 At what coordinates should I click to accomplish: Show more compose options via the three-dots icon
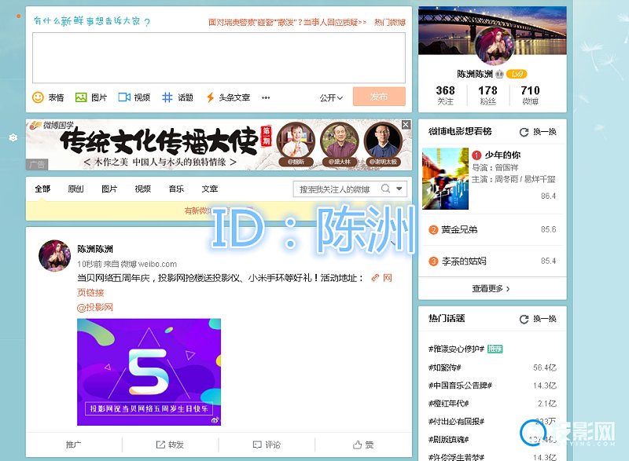(x=266, y=97)
